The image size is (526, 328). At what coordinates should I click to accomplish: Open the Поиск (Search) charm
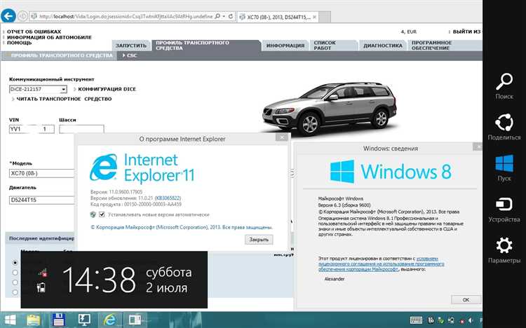(504, 86)
